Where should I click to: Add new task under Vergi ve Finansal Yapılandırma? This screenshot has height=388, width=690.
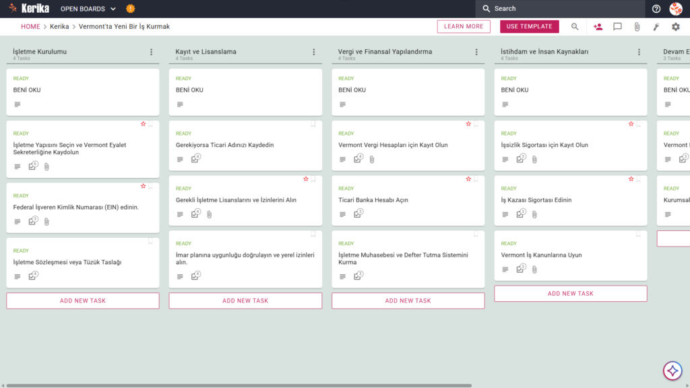[408, 301]
